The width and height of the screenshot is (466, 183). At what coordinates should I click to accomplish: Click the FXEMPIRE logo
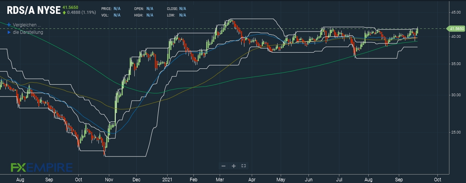coord(41,168)
